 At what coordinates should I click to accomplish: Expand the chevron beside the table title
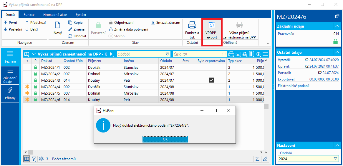pyautogui.click(x=34, y=54)
